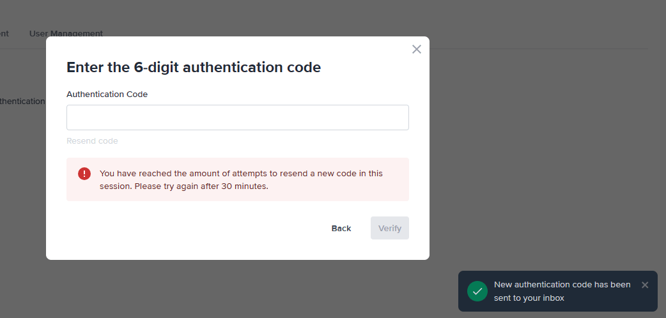Click the Resend code link

click(x=92, y=140)
